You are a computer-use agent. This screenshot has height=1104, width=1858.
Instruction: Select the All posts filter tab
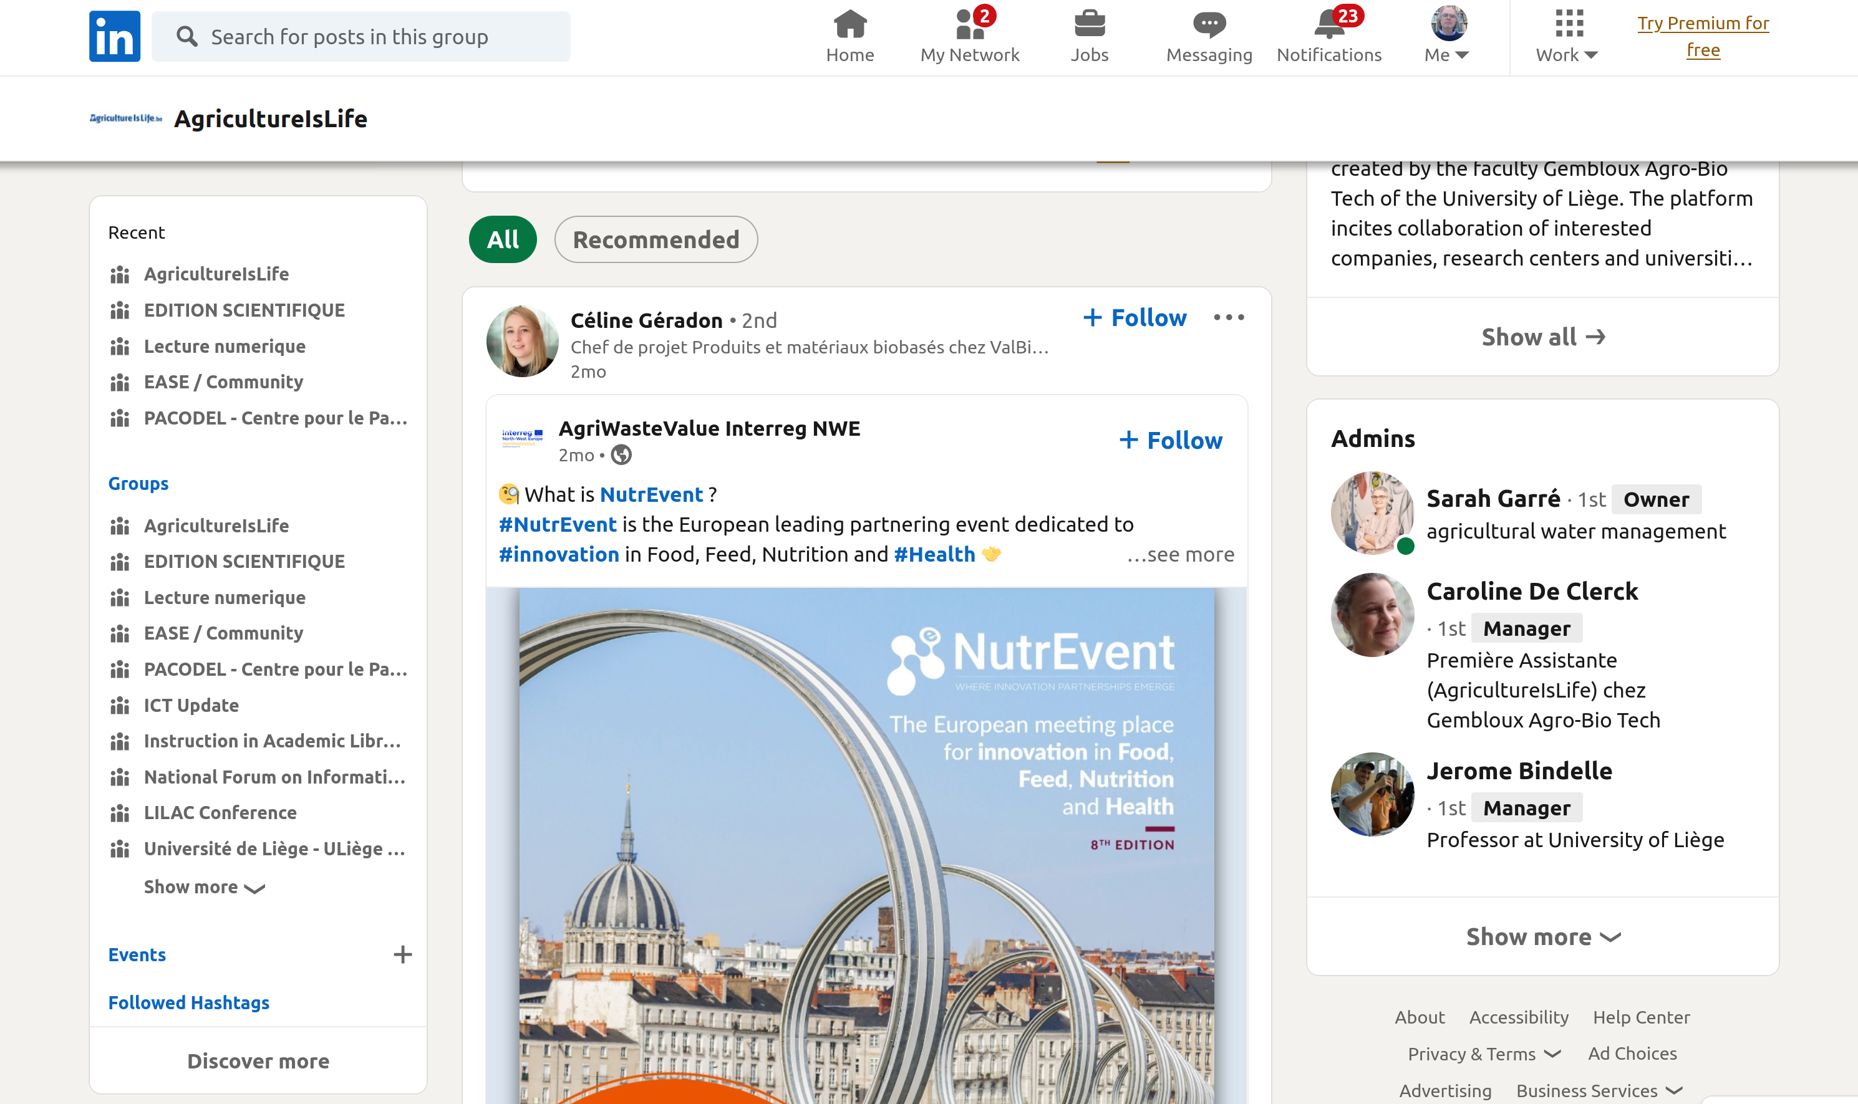click(503, 239)
